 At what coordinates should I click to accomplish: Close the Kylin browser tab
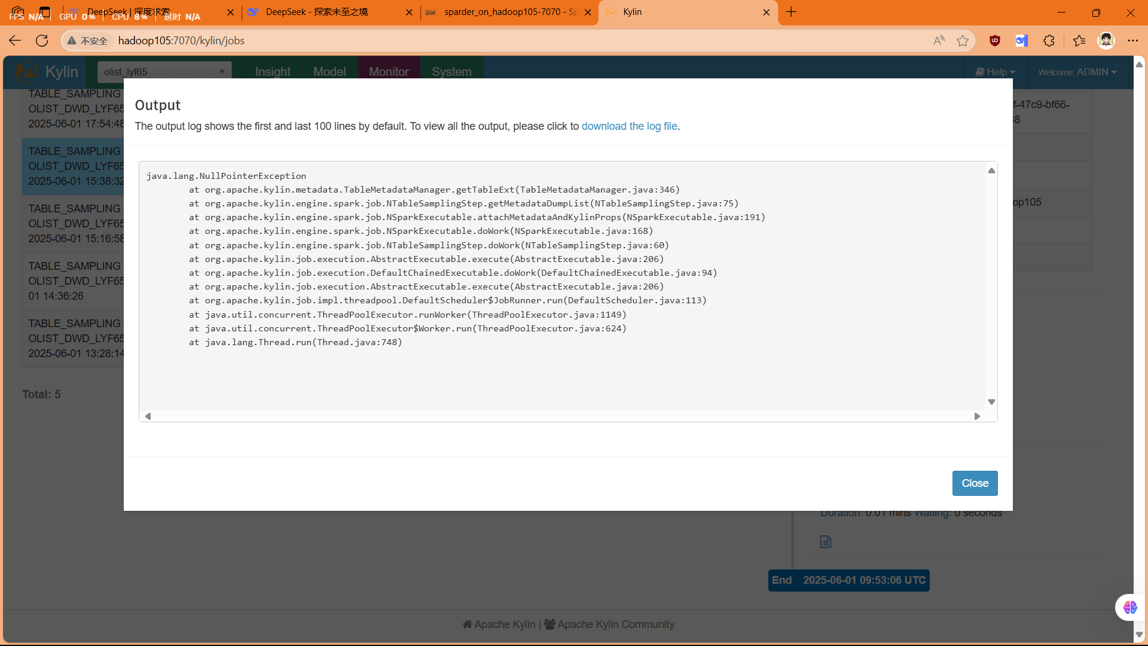pyautogui.click(x=767, y=12)
